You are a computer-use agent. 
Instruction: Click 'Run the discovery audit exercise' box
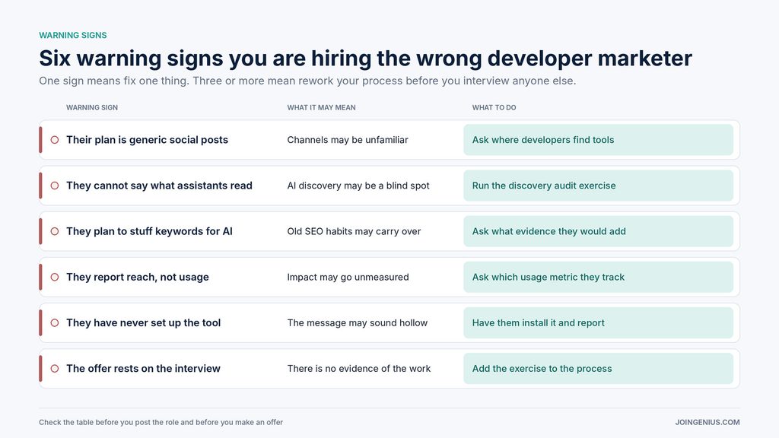point(598,186)
